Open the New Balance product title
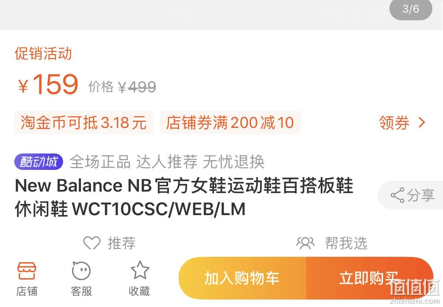This screenshot has height=307, width=443. (184, 197)
